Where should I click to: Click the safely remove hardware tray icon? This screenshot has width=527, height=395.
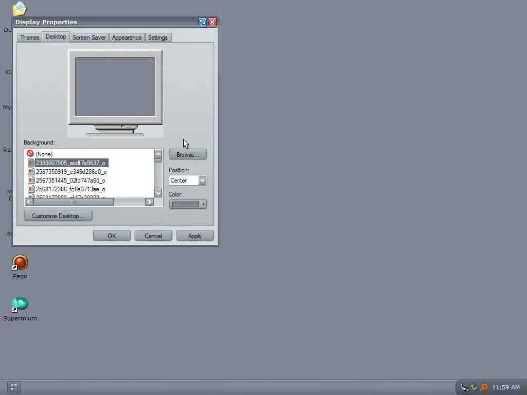[x=474, y=387]
